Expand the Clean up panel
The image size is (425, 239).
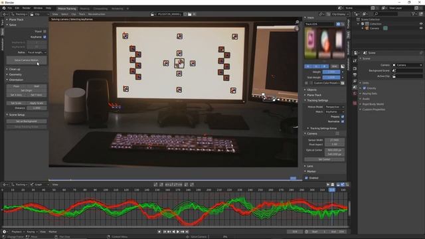(x=14, y=69)
